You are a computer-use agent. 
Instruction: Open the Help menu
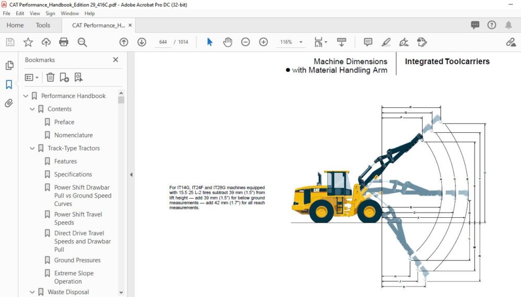(90, 14)
